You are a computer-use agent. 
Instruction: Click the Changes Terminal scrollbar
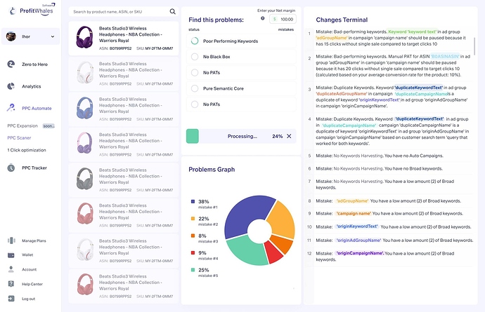point(474,46)
